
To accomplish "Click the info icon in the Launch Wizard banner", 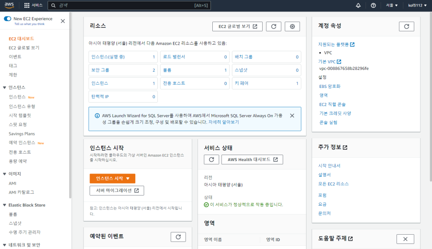I will point(97,116).
